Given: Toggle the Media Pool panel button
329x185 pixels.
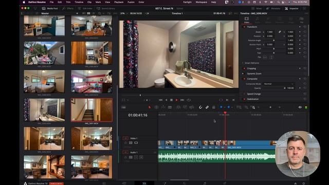Looking at the screenshot, I should point(50,8).
